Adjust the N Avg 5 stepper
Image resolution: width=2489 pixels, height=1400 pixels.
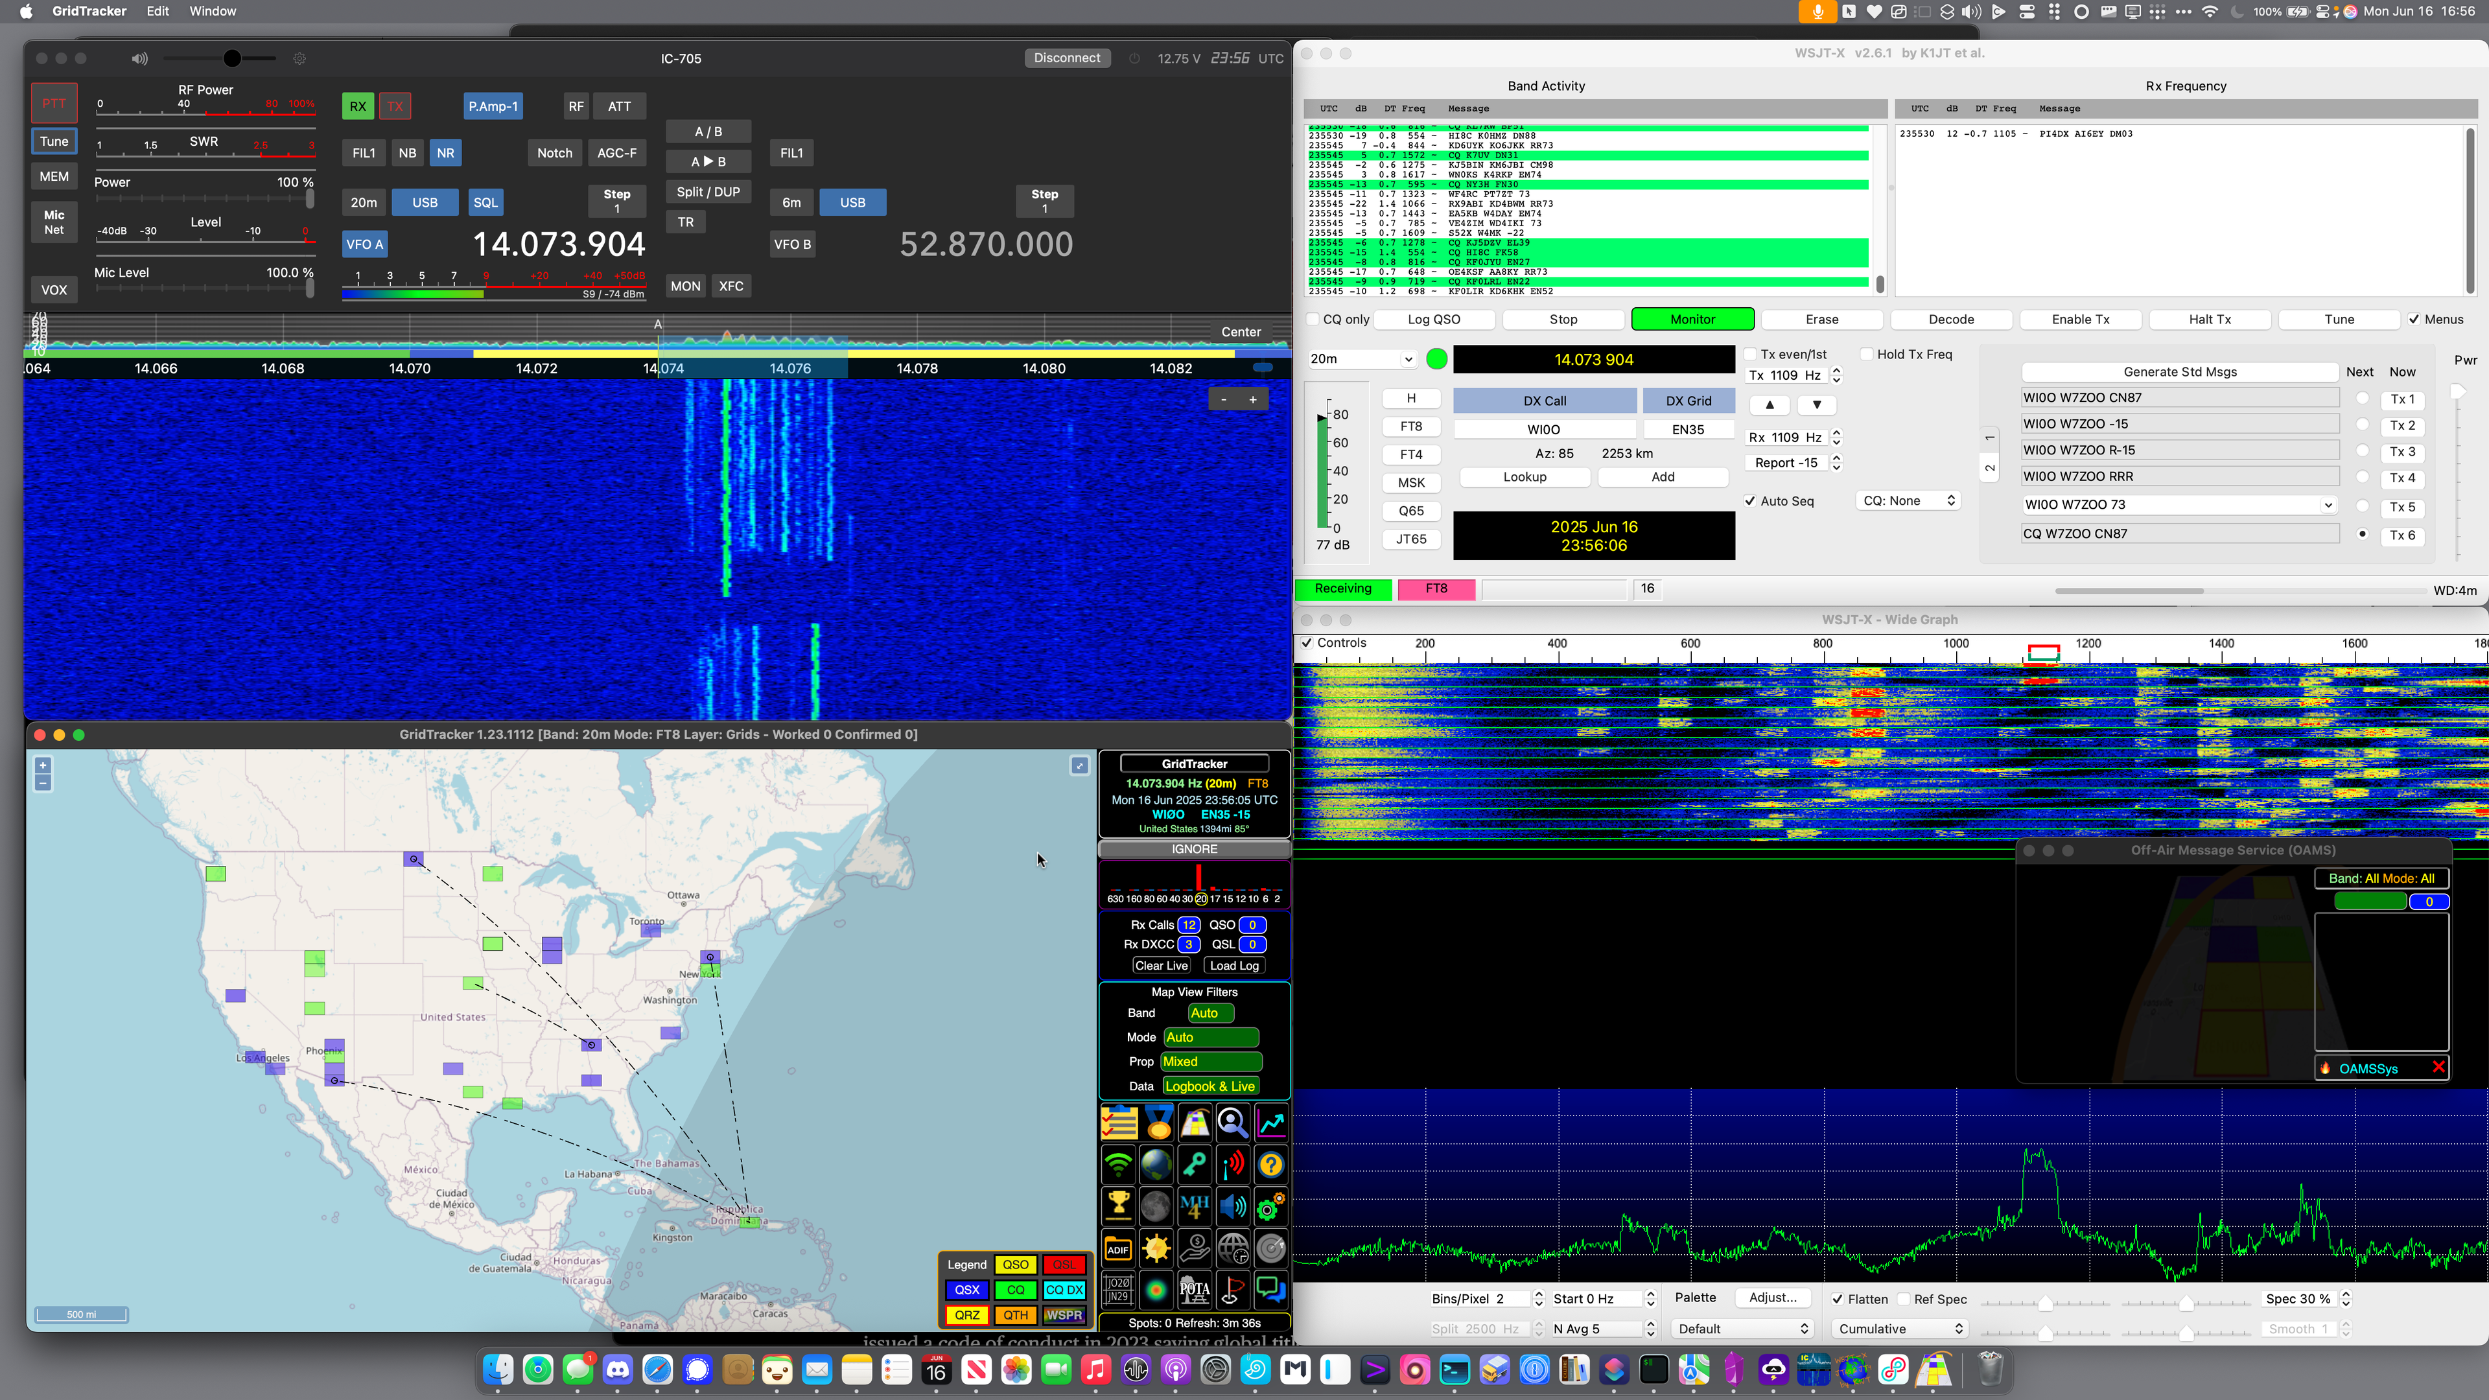click(x=1650, y=1329)
